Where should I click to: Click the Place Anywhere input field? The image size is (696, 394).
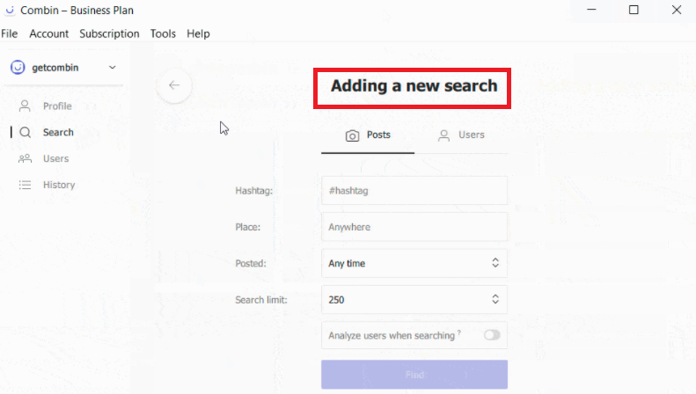[414, 227]
